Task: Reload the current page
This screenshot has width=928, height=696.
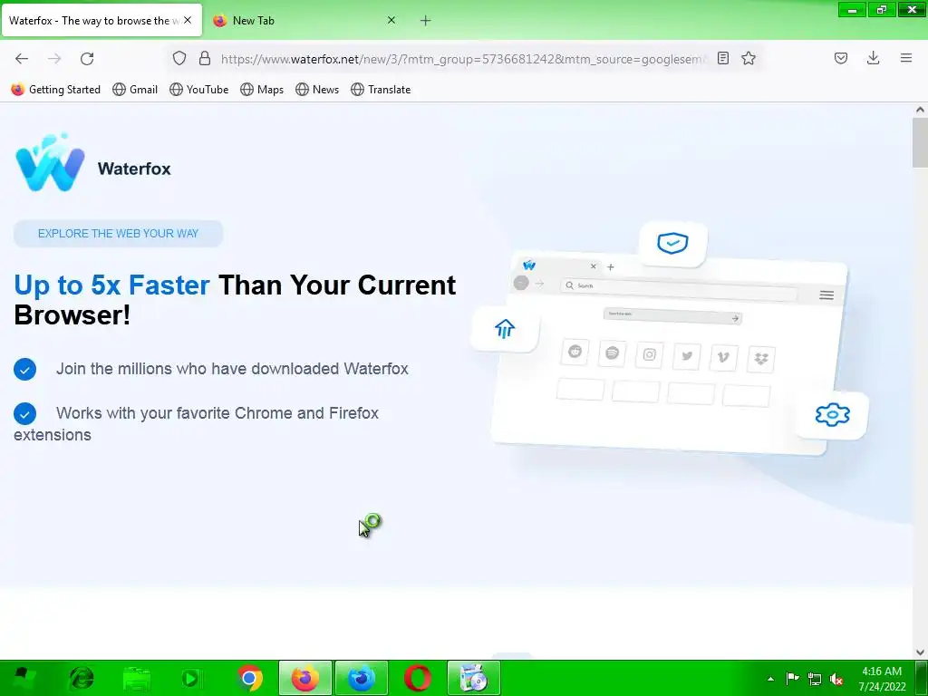Action: (x=87, y=58)
